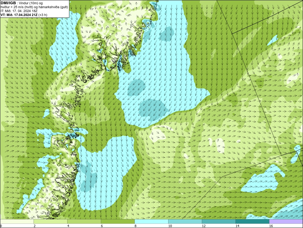Click the 0–2 m/s palest legend swatch

17,221
